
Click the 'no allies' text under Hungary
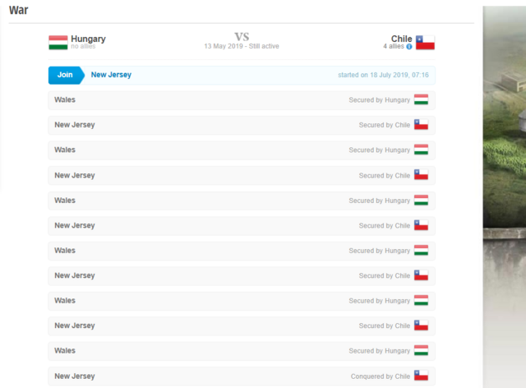tap(83, 46)
